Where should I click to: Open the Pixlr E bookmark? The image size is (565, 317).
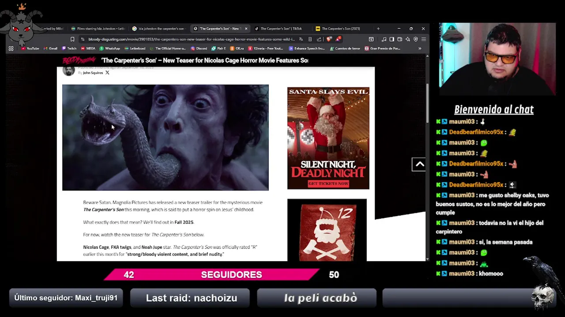coord(218,48)
